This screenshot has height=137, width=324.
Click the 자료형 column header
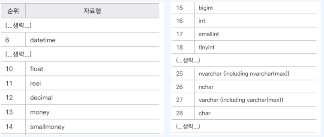(92, 11)
